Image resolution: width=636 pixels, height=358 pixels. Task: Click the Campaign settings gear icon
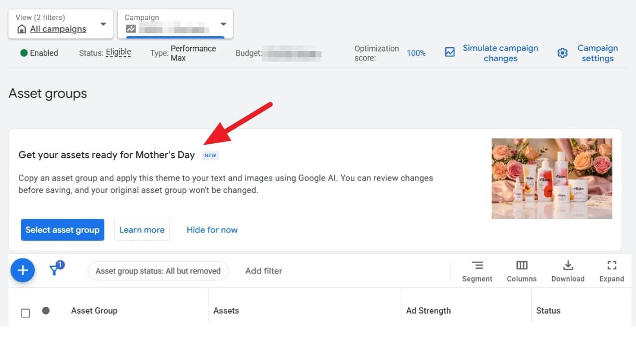tap(562, 53)
